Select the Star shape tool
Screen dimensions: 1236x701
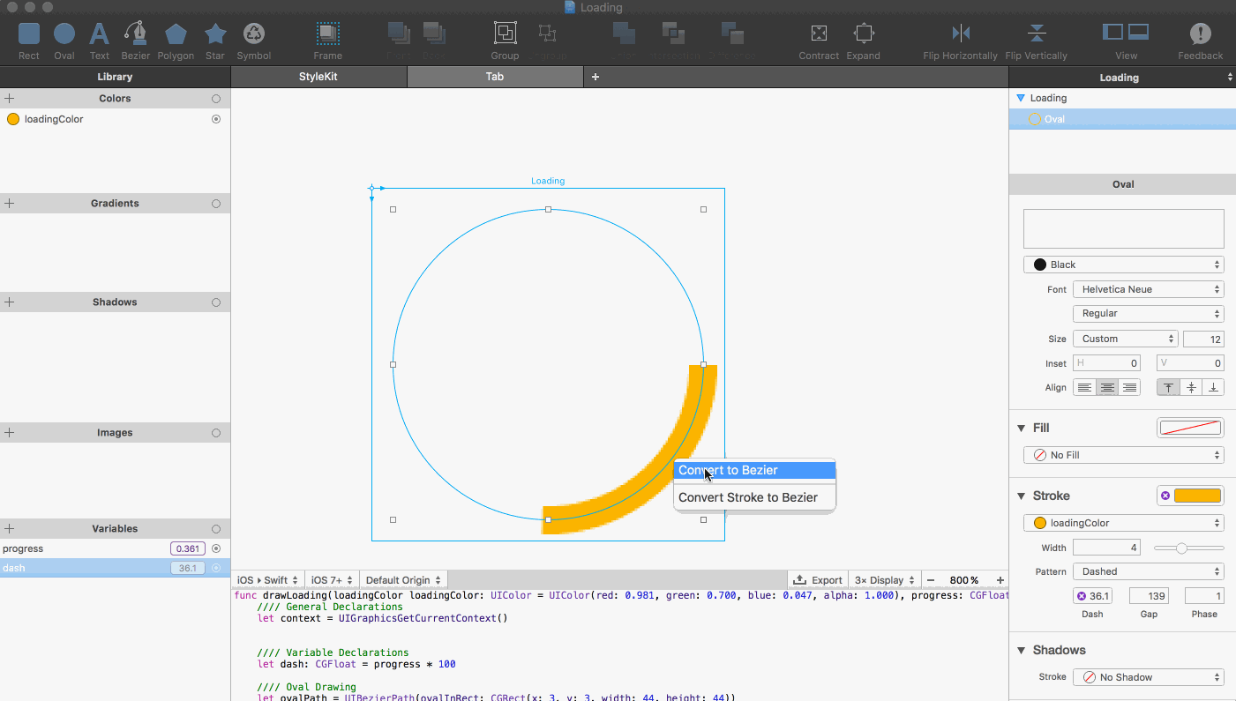[215, 34]
